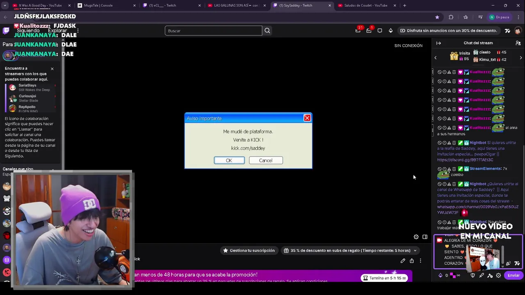Viewport: 525px width, 295px height.
Task: Switch to LAS GALLINAS SON ASÍ tab
Action: point(237,5)
